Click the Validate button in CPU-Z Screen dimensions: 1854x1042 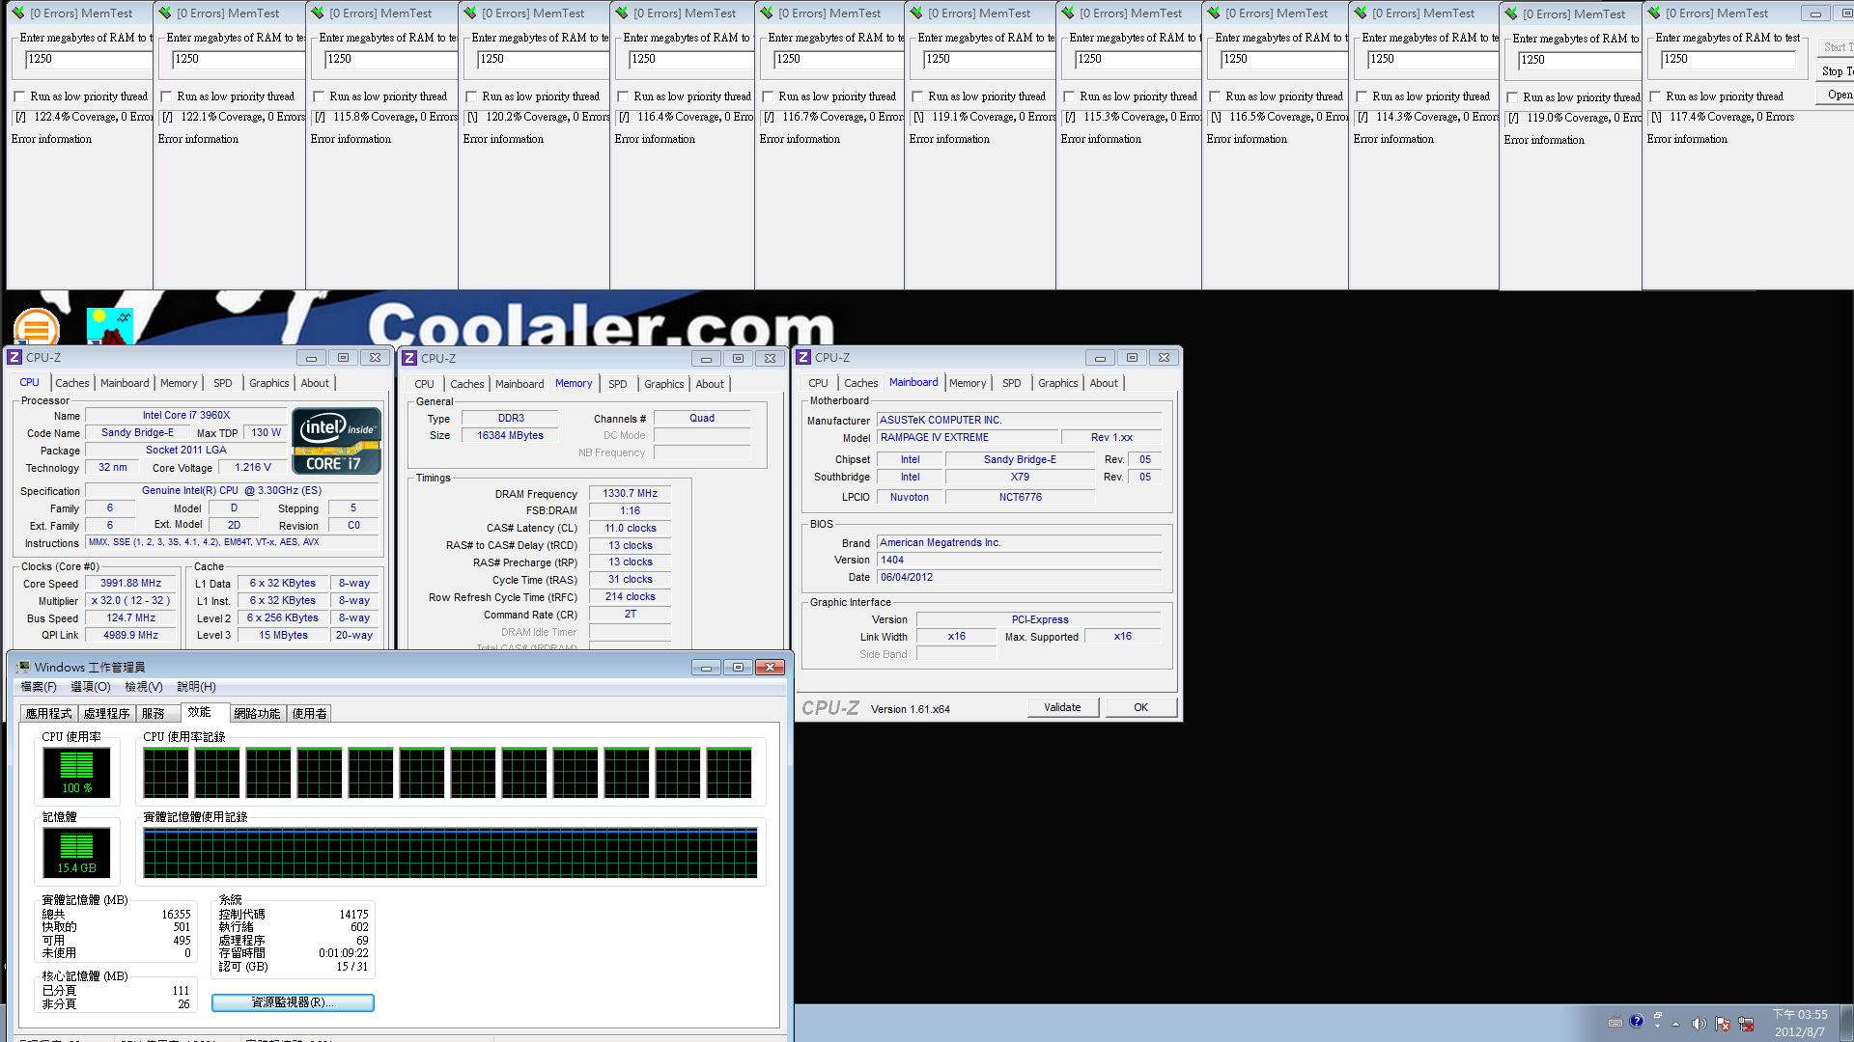coord(1062,707)
